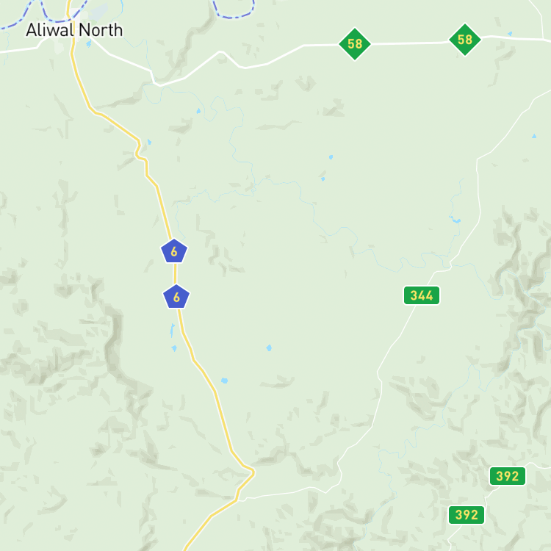Viewport: 551px width, 551px height.
Task: Click the Aliwal North town label
Action: 74,30
